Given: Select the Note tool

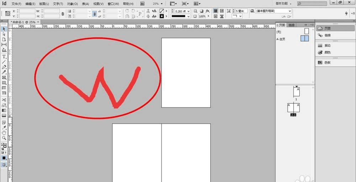Looking at the screenshot, I should [4, 123].
